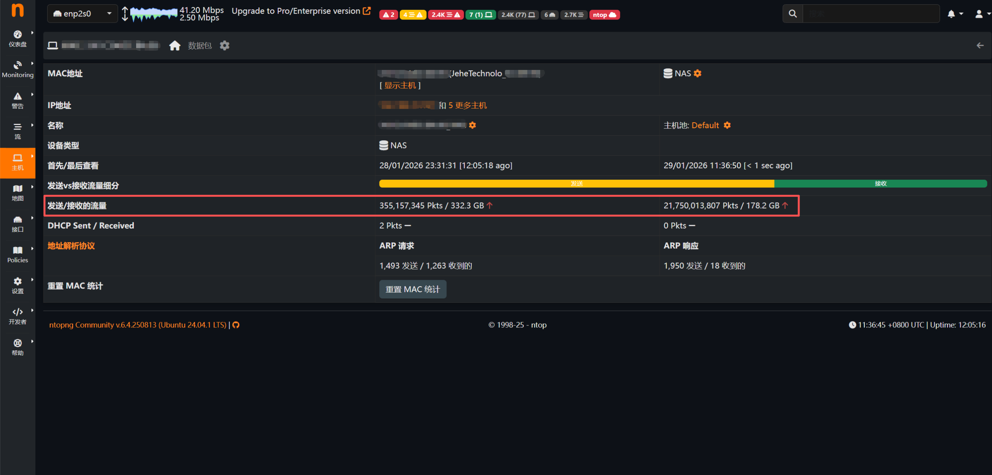Expand the enp2s0 interface dropdown

(x=83, y=14)
